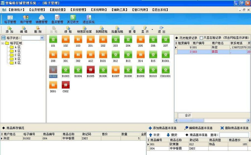Toggle 只显在租记录 checkbox
The height and width of the screenshot is (155, 251).
pyautogui.click(x=201, y=38)
